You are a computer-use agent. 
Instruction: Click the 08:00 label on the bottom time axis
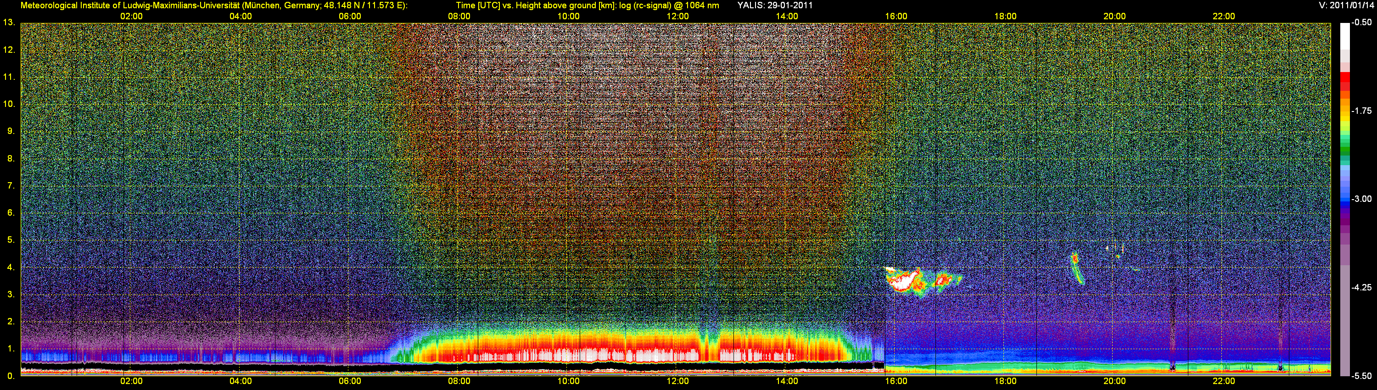coord(459,381)
